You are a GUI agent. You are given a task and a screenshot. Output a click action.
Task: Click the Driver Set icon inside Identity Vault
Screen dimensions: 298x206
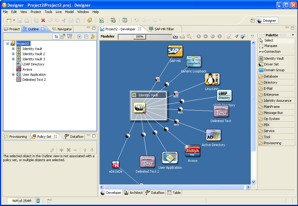(x=140, y=108)
